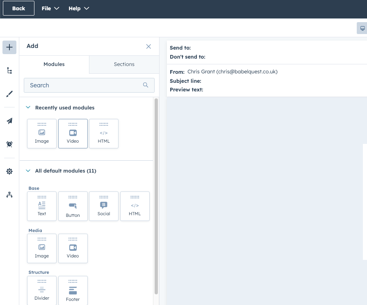Select the Video module in recently used
This screenshot has height=305, width=367.
(x=73, y=134)
